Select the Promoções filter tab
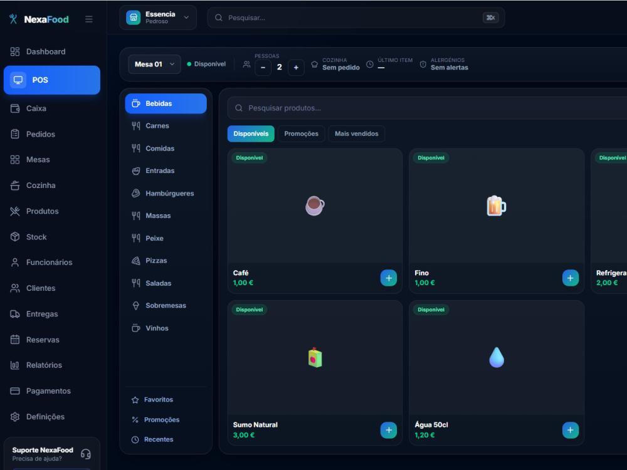Screen dimensions: 627x470 click(x=301, y=134)
